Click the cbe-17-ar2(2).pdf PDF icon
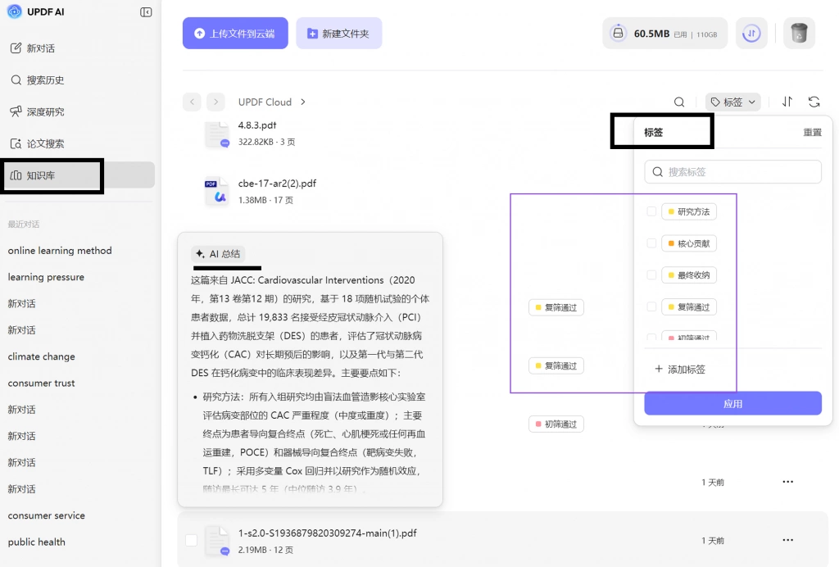This screenshot has width=839, height=567. 217,192
